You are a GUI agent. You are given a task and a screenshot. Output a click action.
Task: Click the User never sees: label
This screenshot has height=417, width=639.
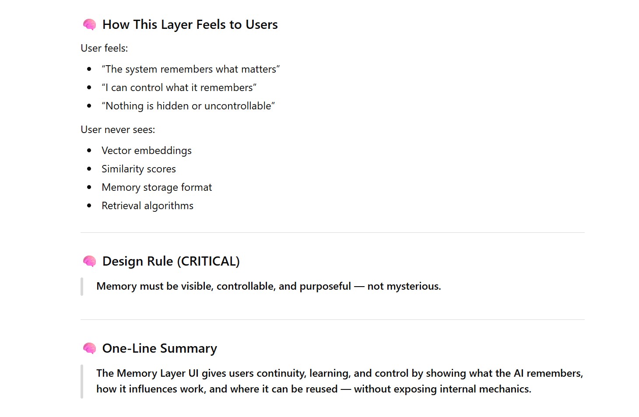118,130
